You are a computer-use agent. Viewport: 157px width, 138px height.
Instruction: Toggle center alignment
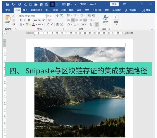coord(73,20)
